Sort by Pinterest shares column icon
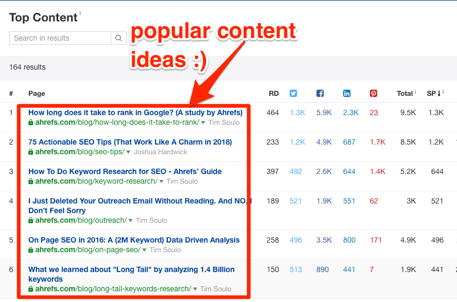The width and height of the screenshot is (457, 302). tap(374, 94)
